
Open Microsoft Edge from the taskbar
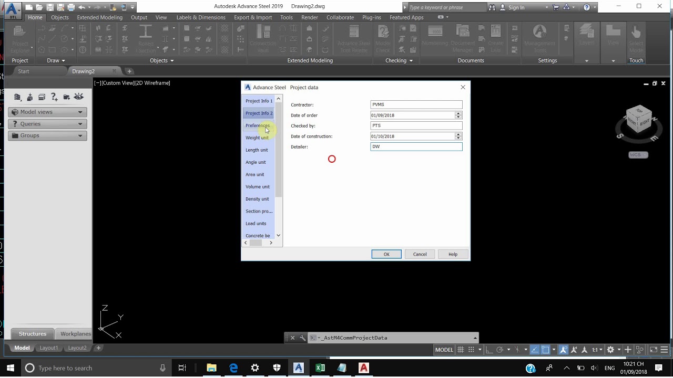[x=233, y=368]
